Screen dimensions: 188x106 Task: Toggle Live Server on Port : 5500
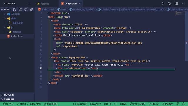(137, 104)
